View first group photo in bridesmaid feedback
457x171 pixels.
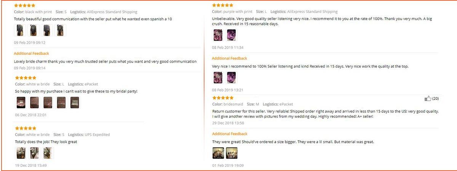218,153
